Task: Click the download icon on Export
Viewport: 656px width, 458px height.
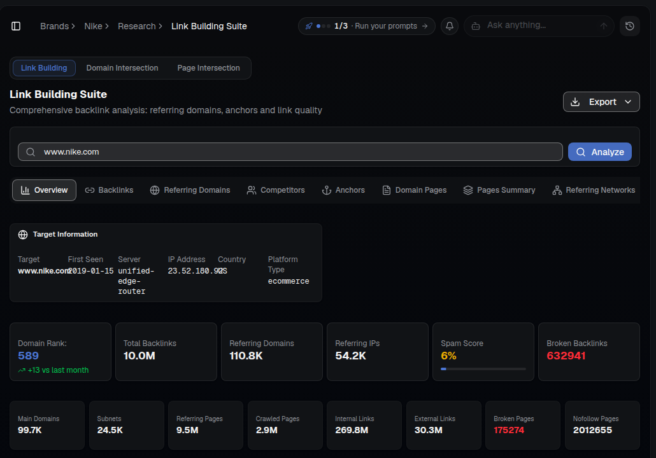Action: pyautogui.click(x=575, y=102)
